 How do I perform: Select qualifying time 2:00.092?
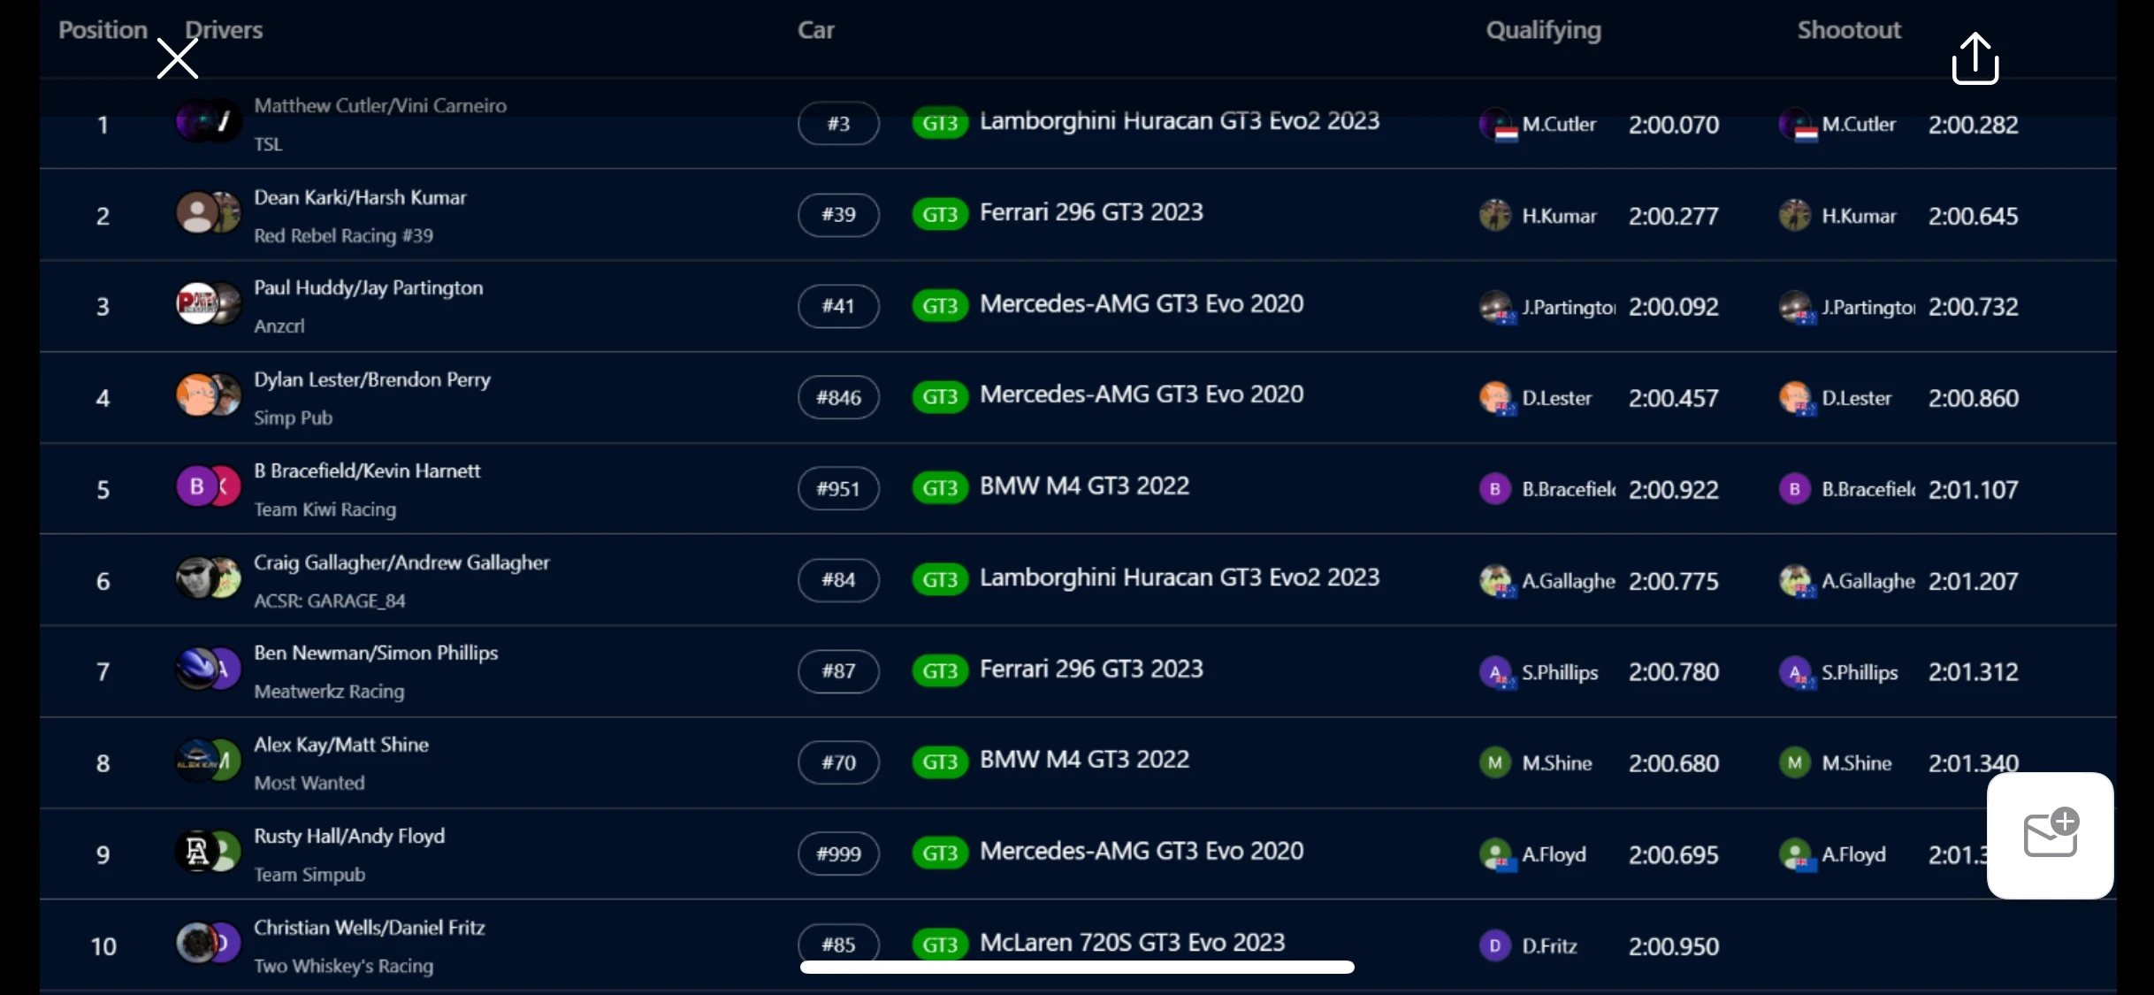click(1674, 307)
